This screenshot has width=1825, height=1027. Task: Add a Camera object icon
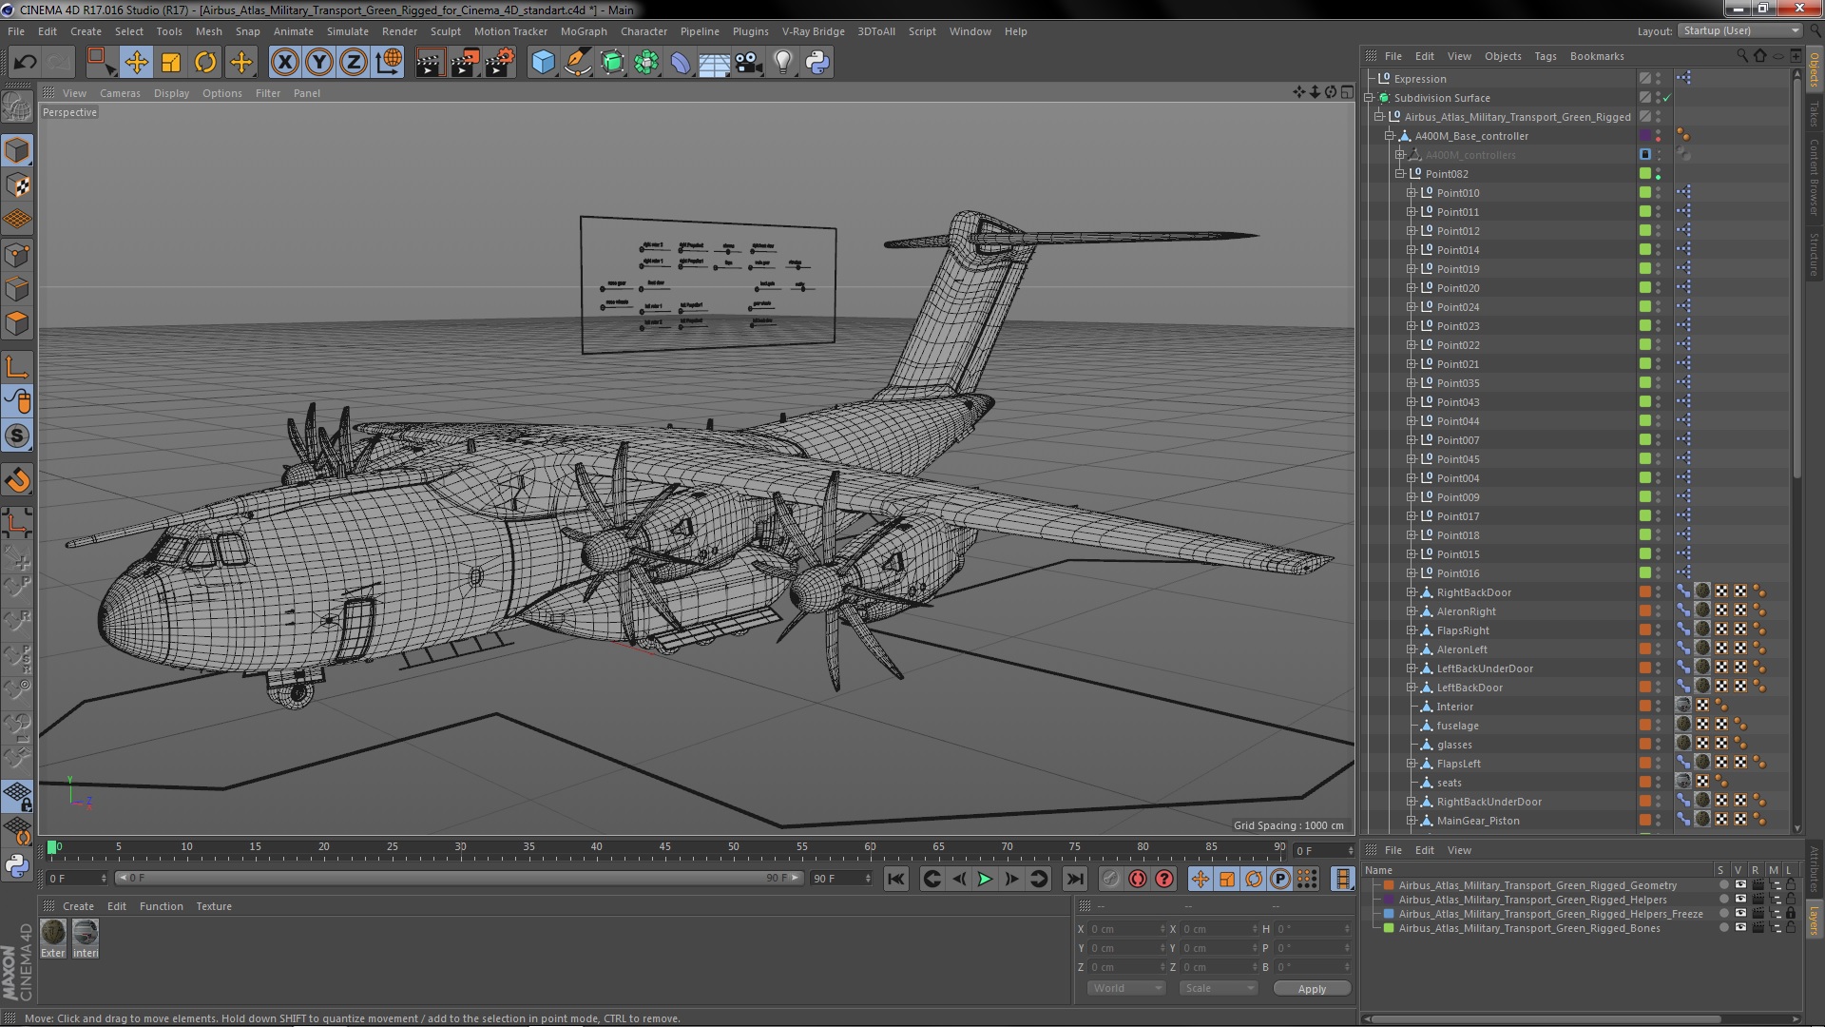coord(749,63)
